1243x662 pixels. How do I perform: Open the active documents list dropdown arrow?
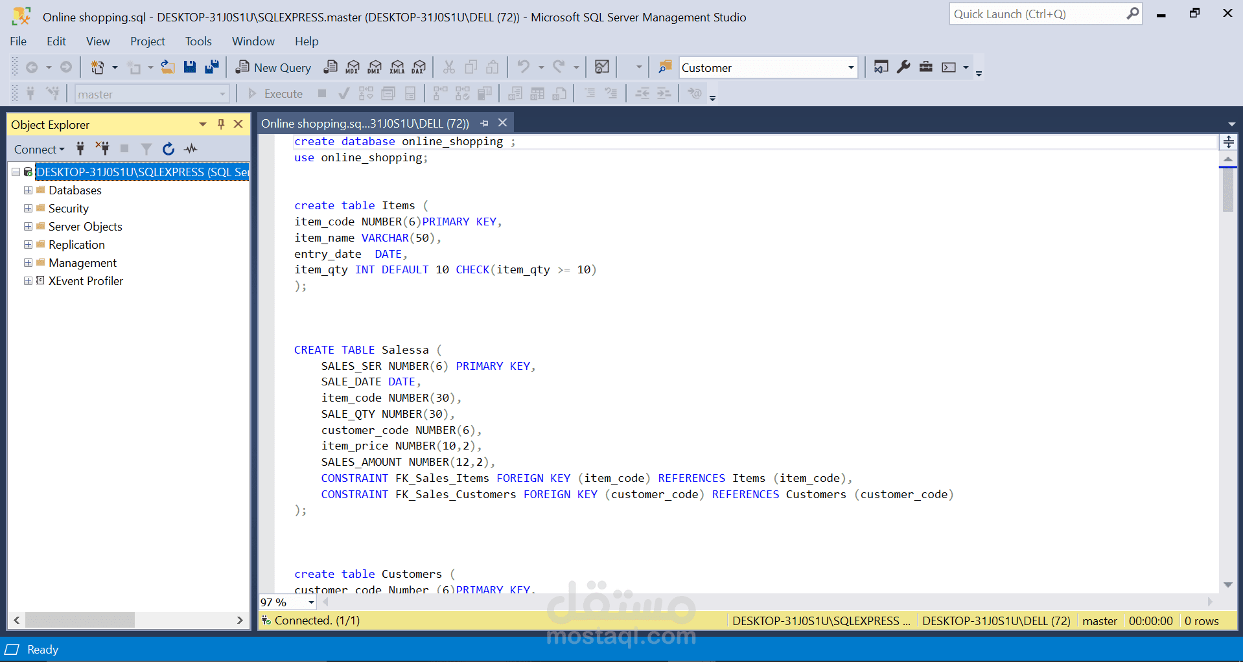coord(1231,124)
